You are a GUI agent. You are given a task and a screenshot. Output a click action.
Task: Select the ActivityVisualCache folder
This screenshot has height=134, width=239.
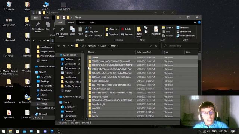coord(143,89)
